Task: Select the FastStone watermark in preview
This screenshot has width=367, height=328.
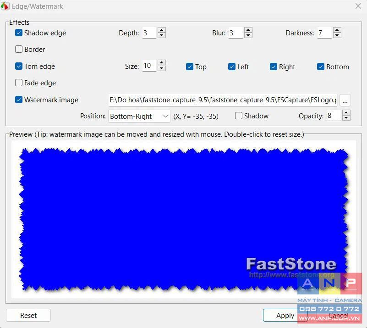Action: pos(291,268)
